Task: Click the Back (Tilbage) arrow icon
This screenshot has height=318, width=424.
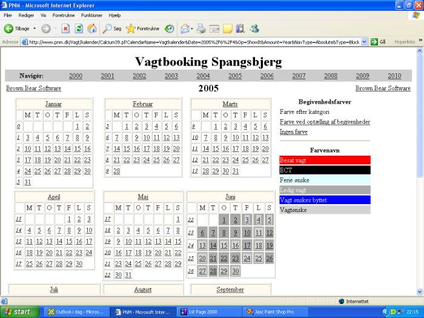Action: (x=8, y=28)
